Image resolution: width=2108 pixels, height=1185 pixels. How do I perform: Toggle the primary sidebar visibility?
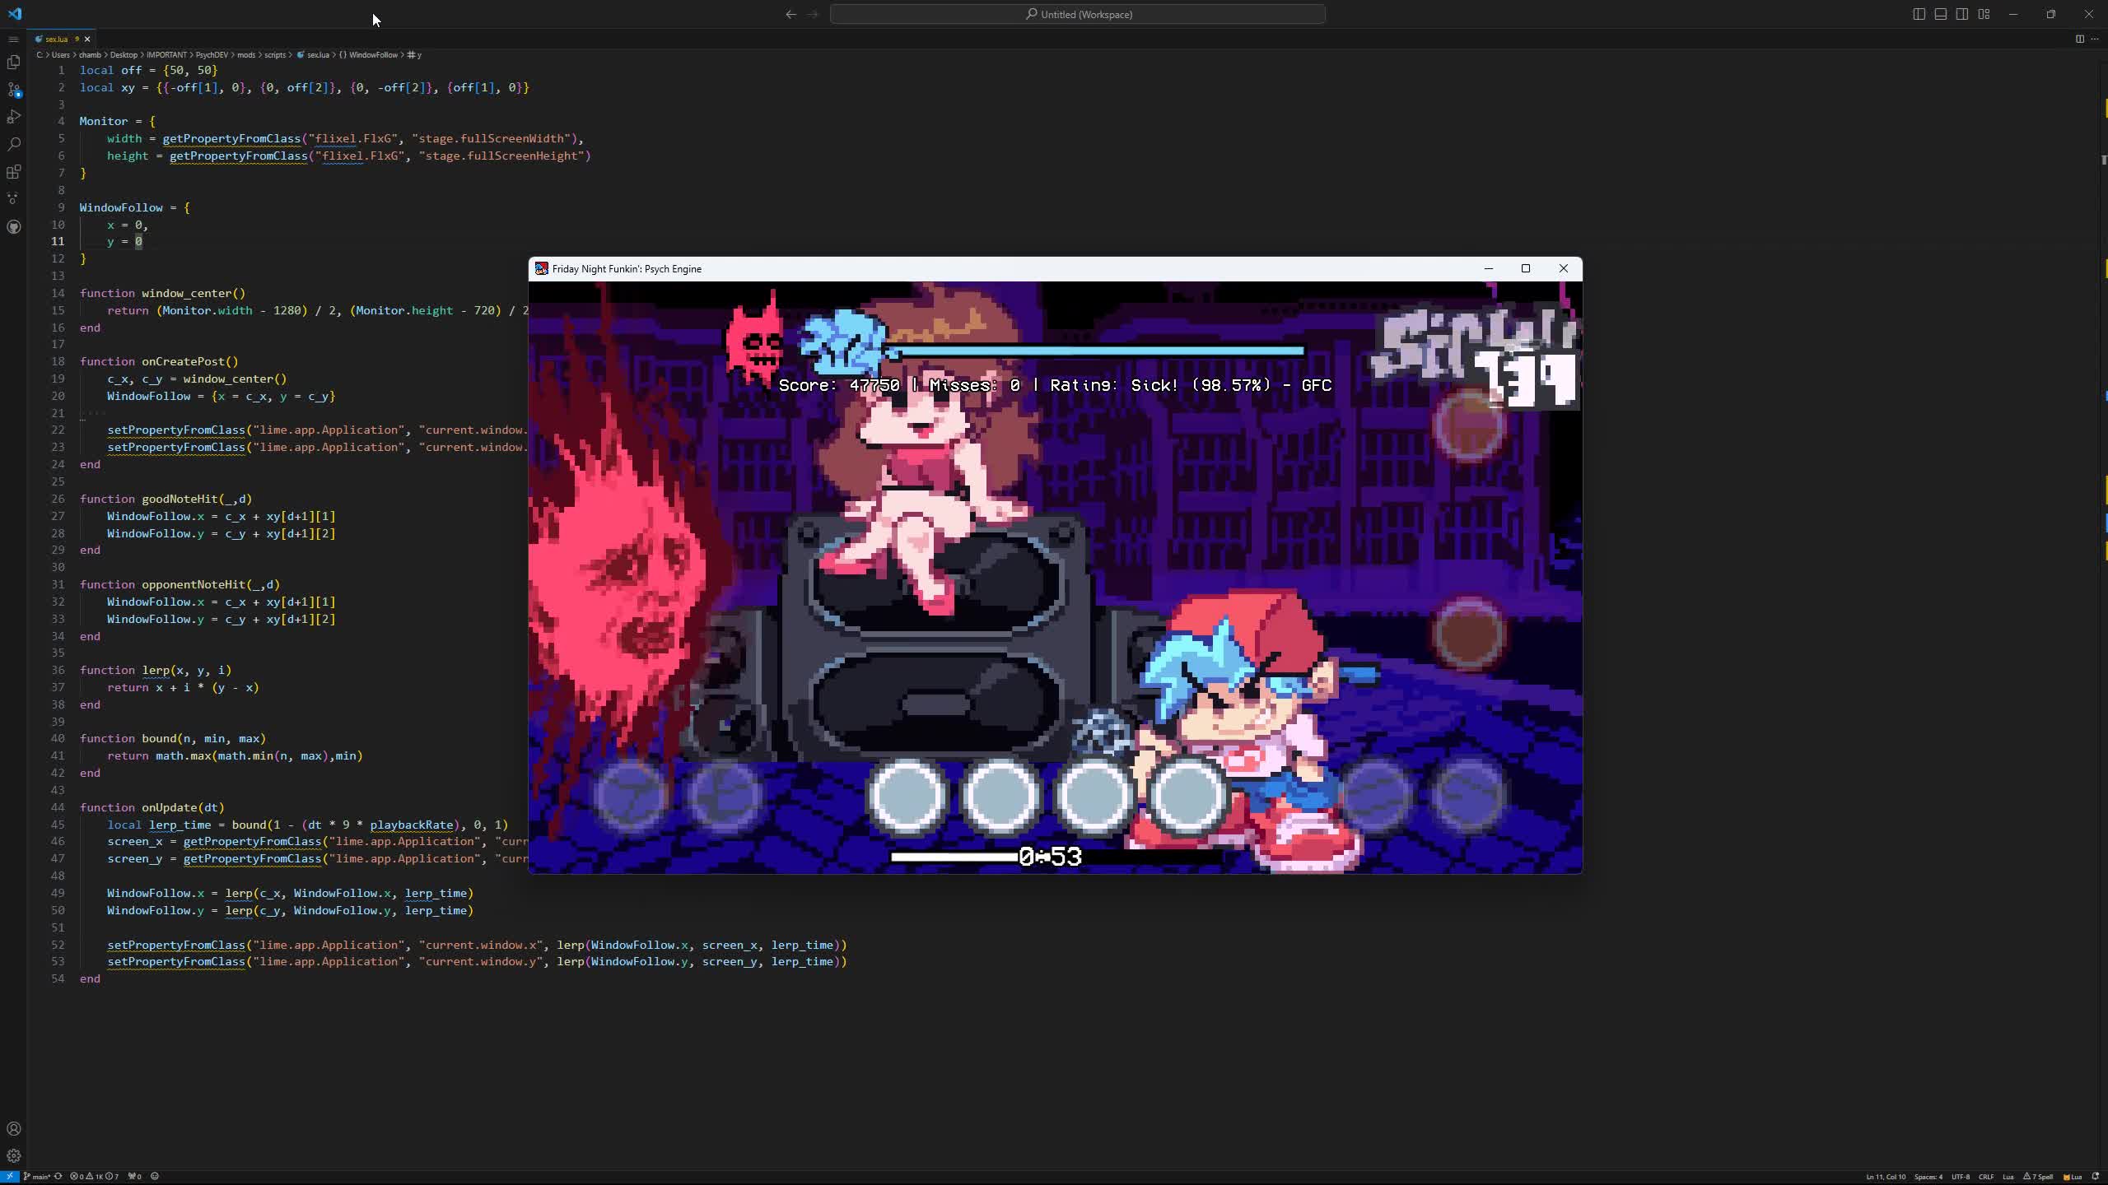(1919, 13)
